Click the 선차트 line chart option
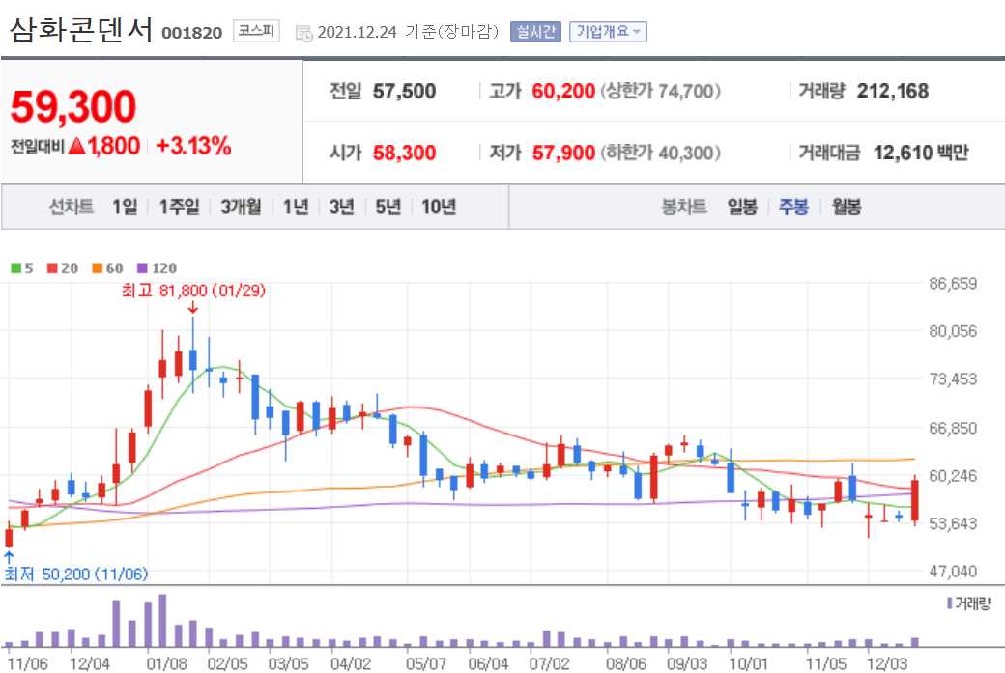 click(x=73, y=206)
